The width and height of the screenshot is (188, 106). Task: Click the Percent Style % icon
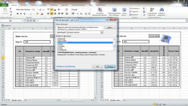[x=78, y=14]
